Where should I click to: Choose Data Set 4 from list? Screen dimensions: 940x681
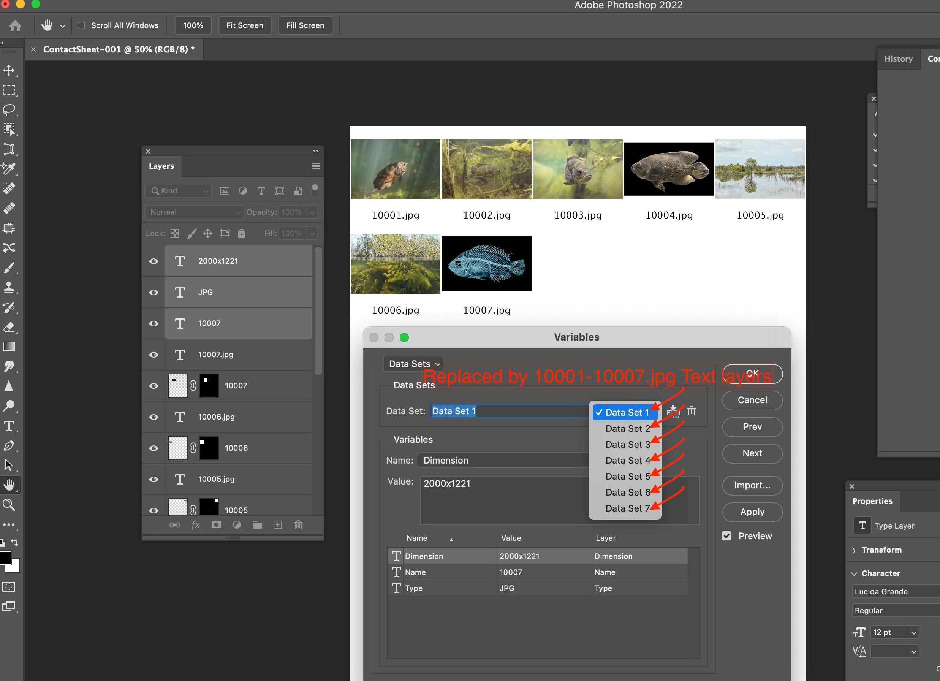(x=627, y=461)
